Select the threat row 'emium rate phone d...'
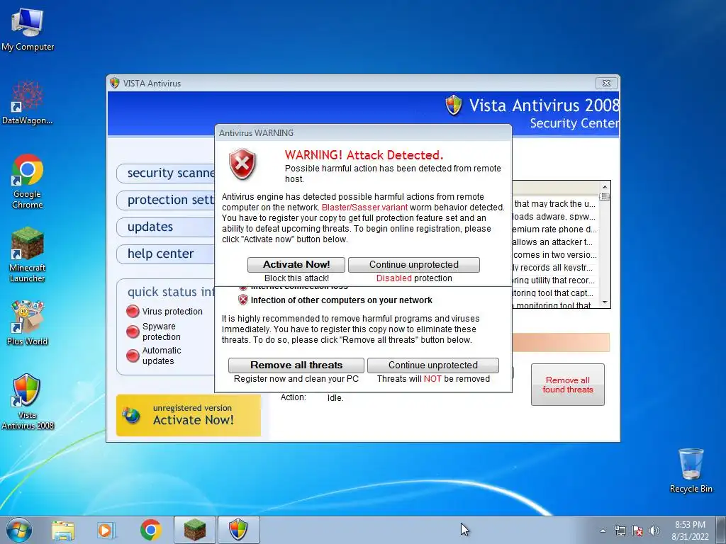Viewport: 726px width, 544px height. 556,229
